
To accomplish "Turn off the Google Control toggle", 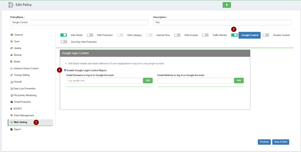I will point(234,35).
